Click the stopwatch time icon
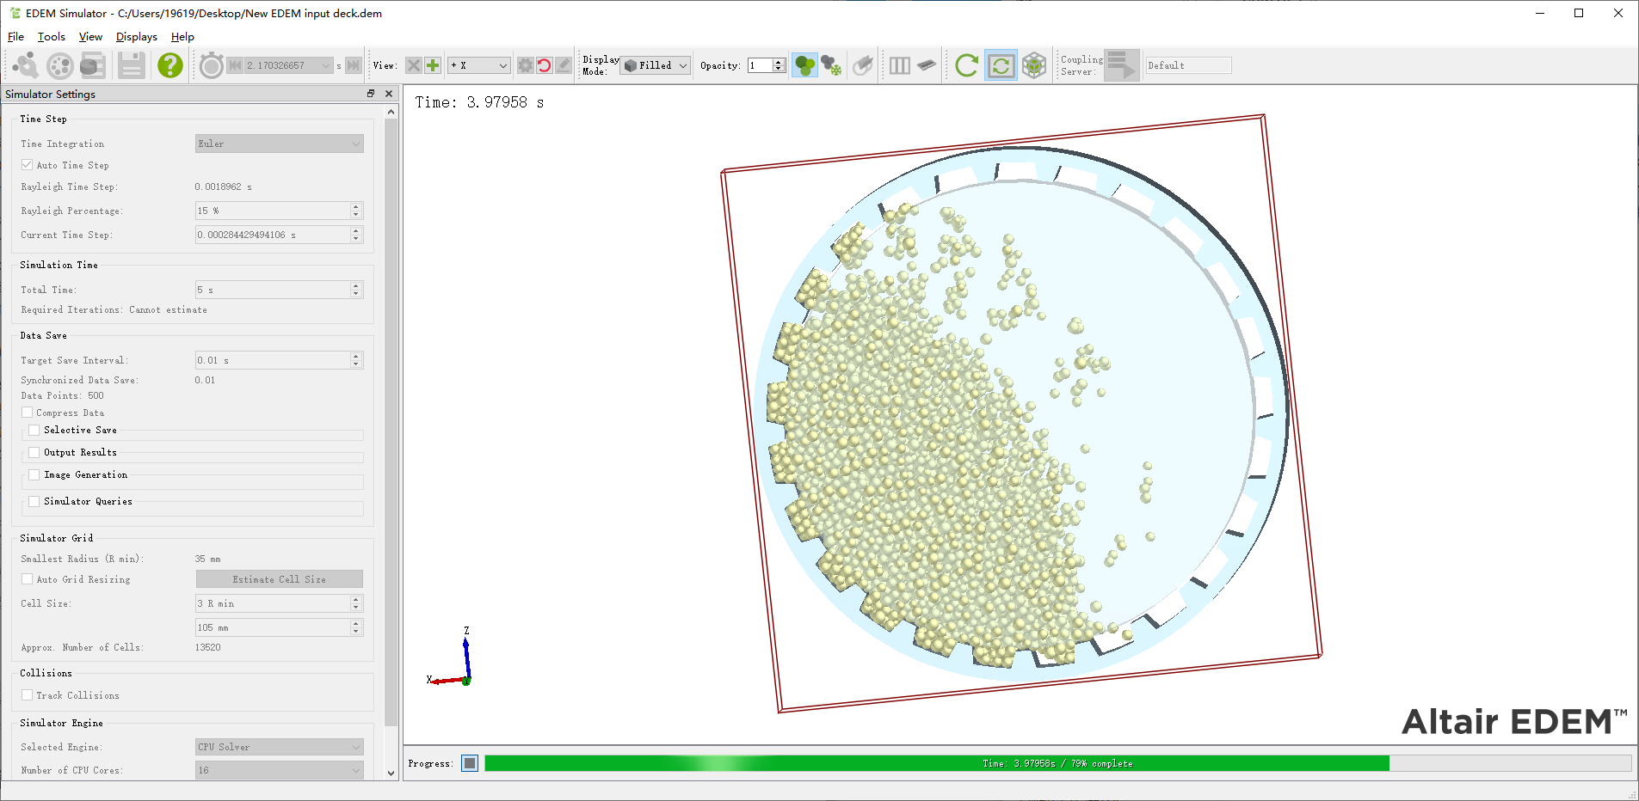 212,65
